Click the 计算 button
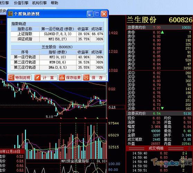The image size is (193, 173). [46, 78]
